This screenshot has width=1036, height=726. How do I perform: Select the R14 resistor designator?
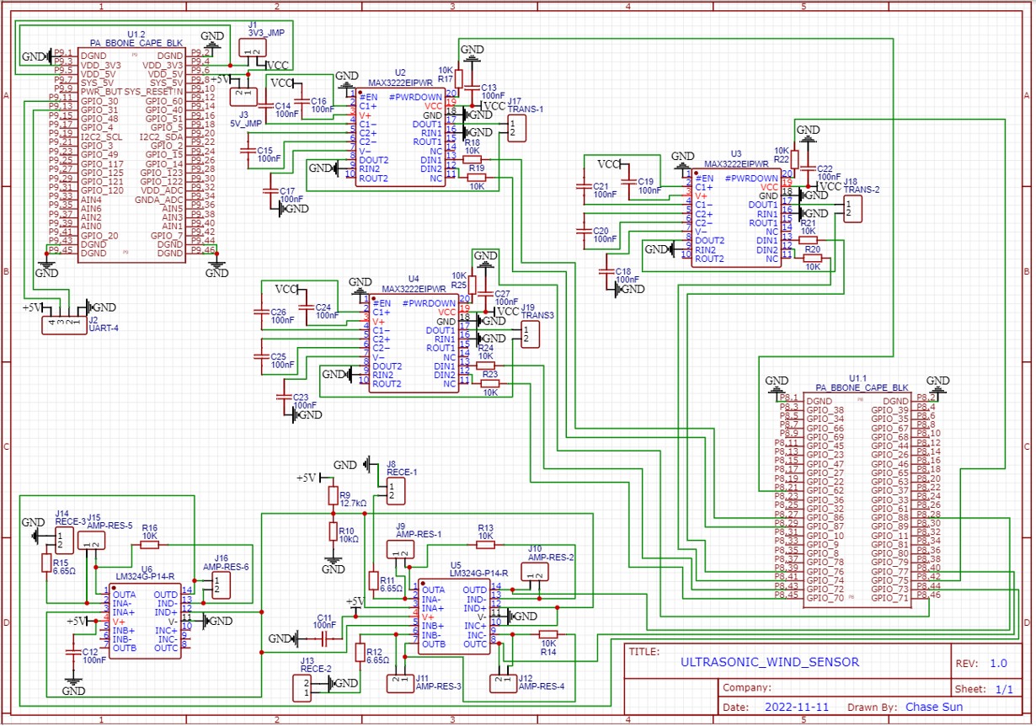click(548, 652)
